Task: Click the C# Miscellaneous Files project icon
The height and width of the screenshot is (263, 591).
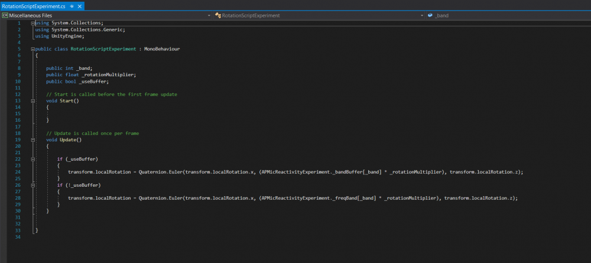Action: coord(5,15)
